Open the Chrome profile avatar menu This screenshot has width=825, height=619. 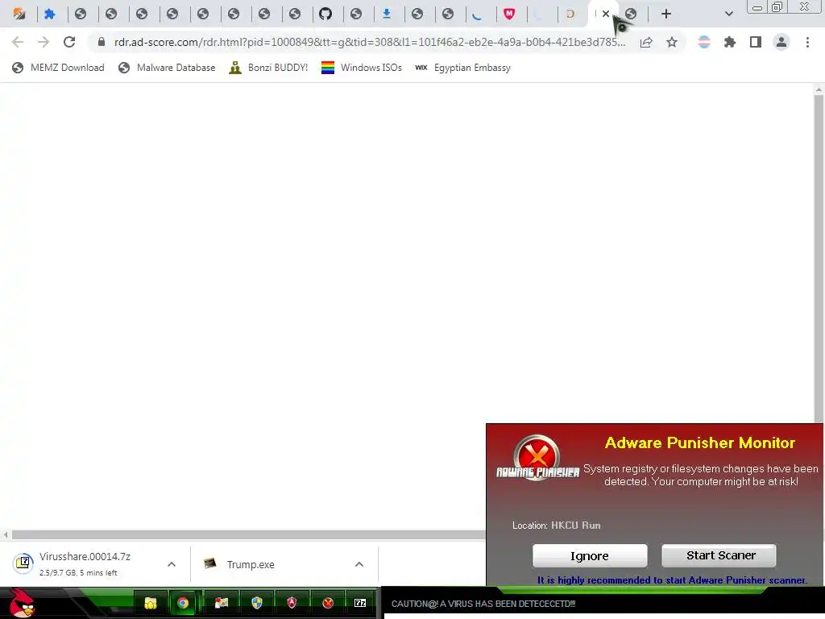pos(781,42)
